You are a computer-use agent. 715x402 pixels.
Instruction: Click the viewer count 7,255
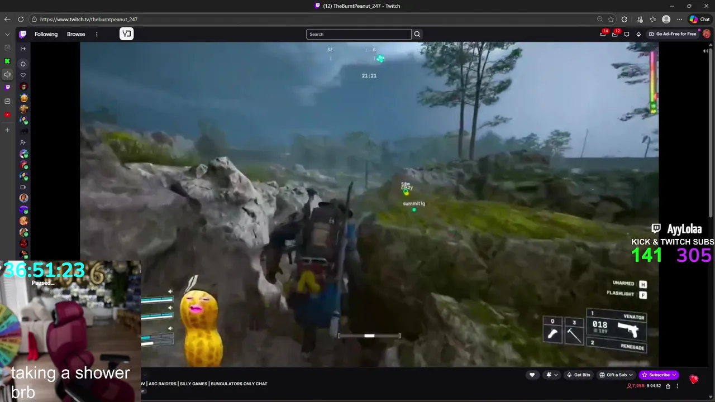tap(636, 386)
